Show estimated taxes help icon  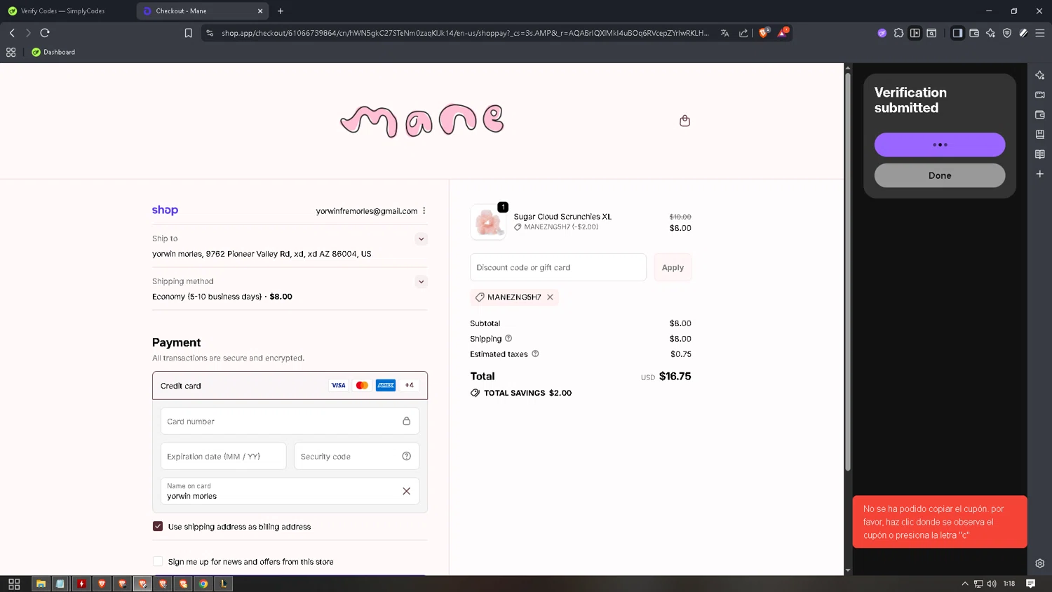pyautogui.click(x=535, y=354)
